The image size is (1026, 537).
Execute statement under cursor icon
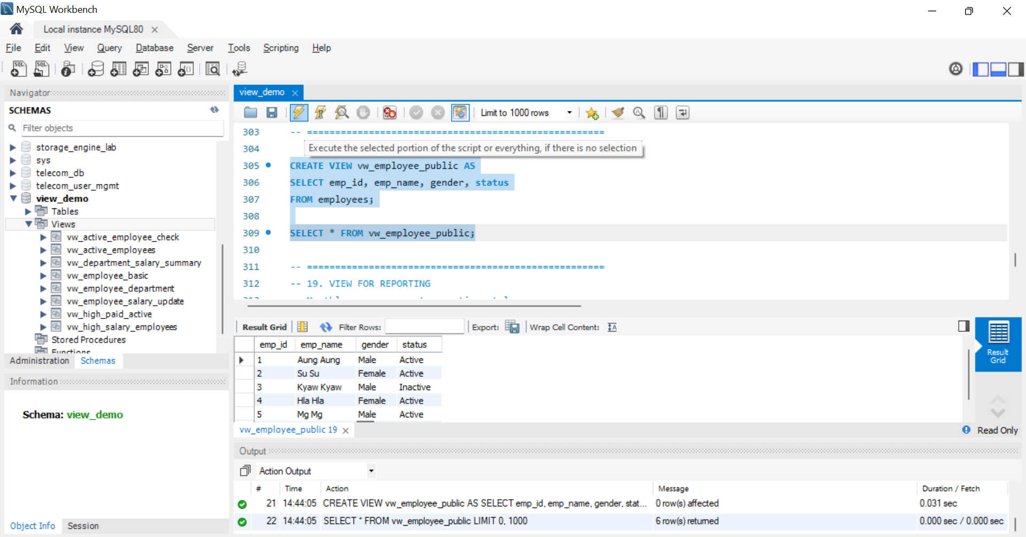coord(320,113)
